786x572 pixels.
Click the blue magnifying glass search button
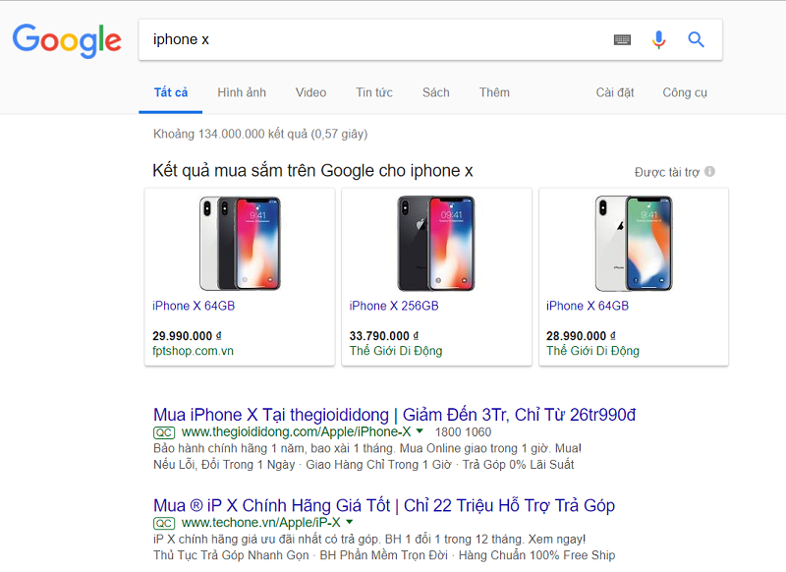(x=697, y=40)
